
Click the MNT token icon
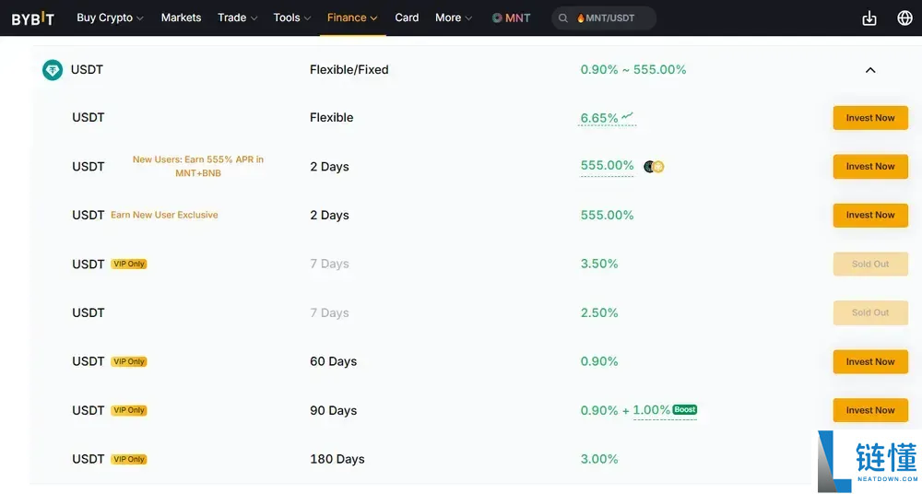pos(497,18)
